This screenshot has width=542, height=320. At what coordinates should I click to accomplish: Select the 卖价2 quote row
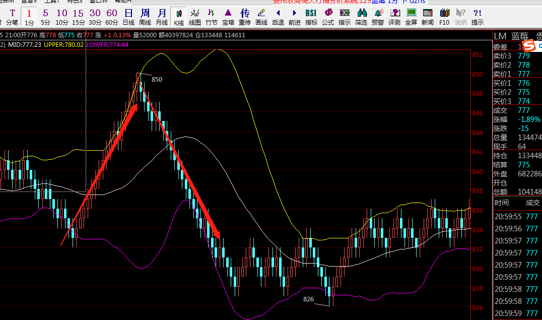coord(517,65)
